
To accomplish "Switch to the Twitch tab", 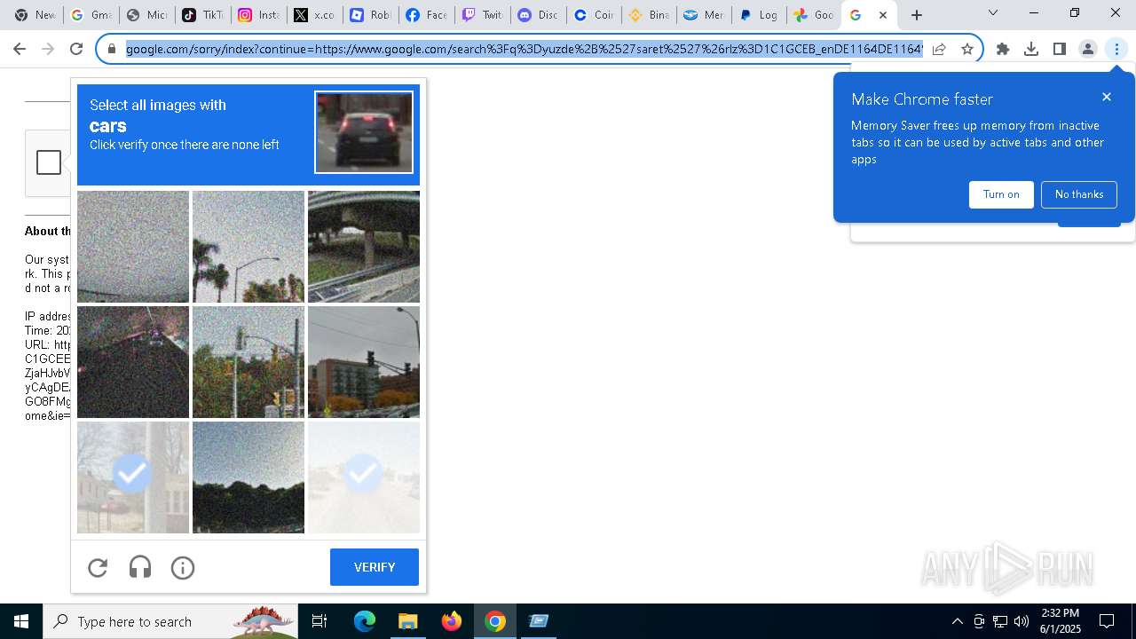I will coord(482,15).
